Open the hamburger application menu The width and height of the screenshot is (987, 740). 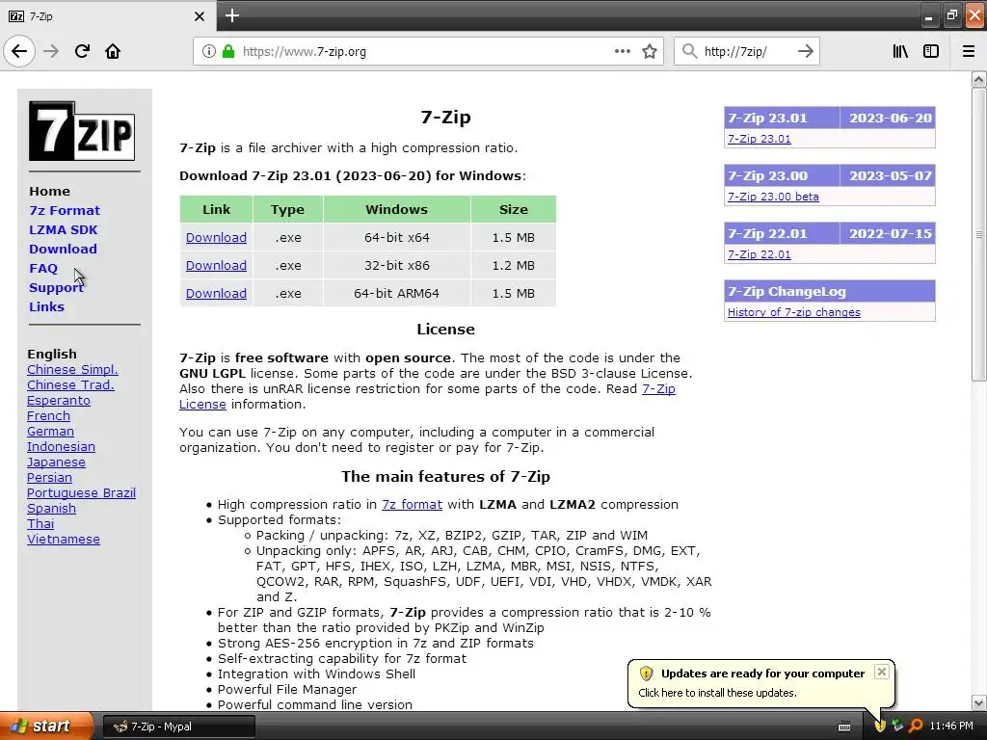(969, 51)
